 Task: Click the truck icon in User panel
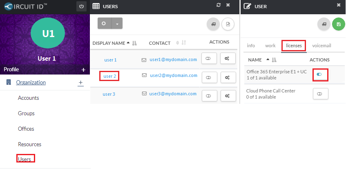[x=324, y=24]
